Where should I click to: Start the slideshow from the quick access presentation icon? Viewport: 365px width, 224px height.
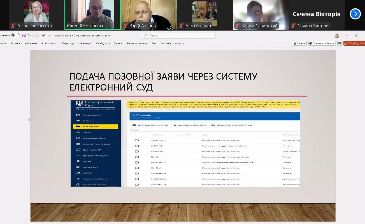(x=43, y=35)
